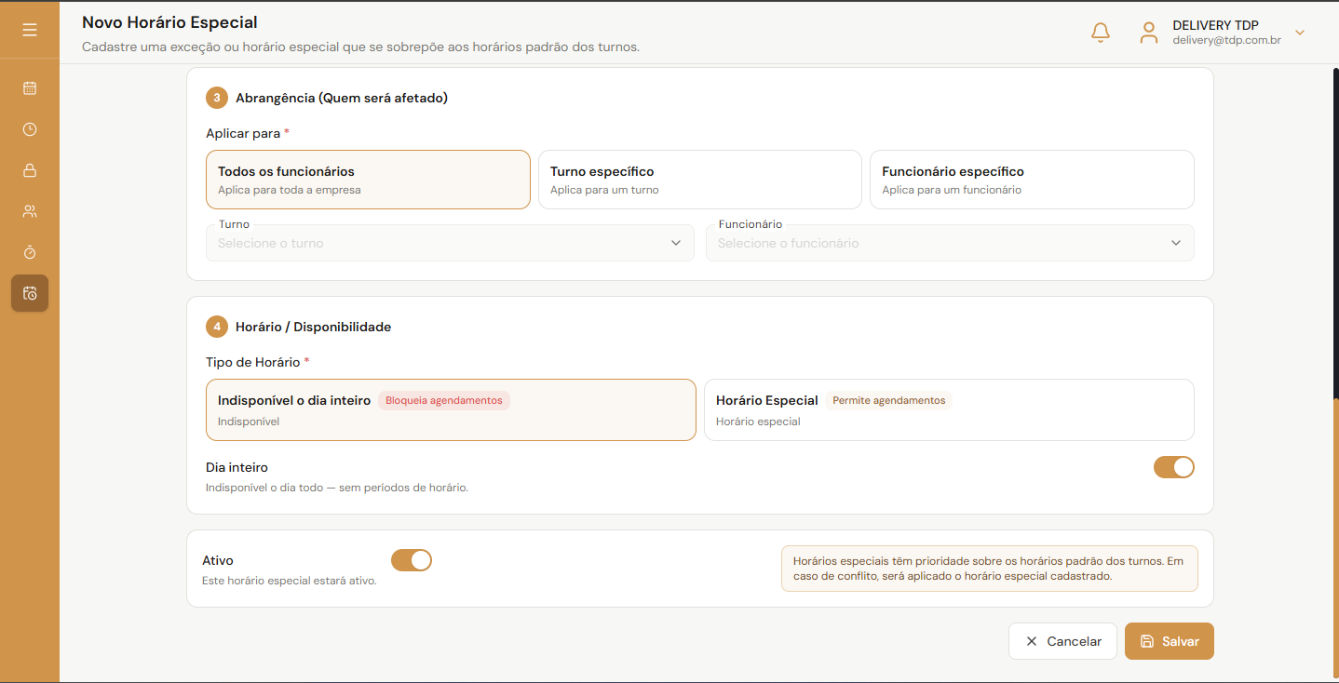Viewport: 1339px width, 683px height.
Task: Choose Funcionário específico option
Action: 1032,180
